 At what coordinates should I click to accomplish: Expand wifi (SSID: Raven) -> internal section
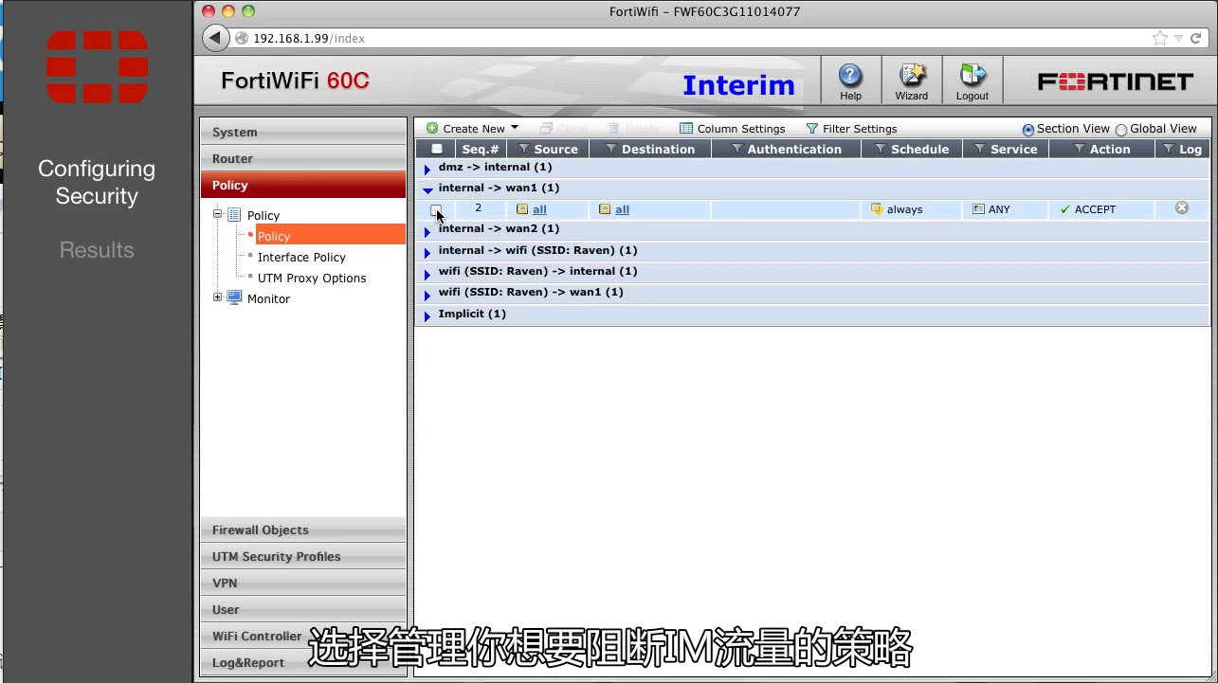click(x=427, y=274)
